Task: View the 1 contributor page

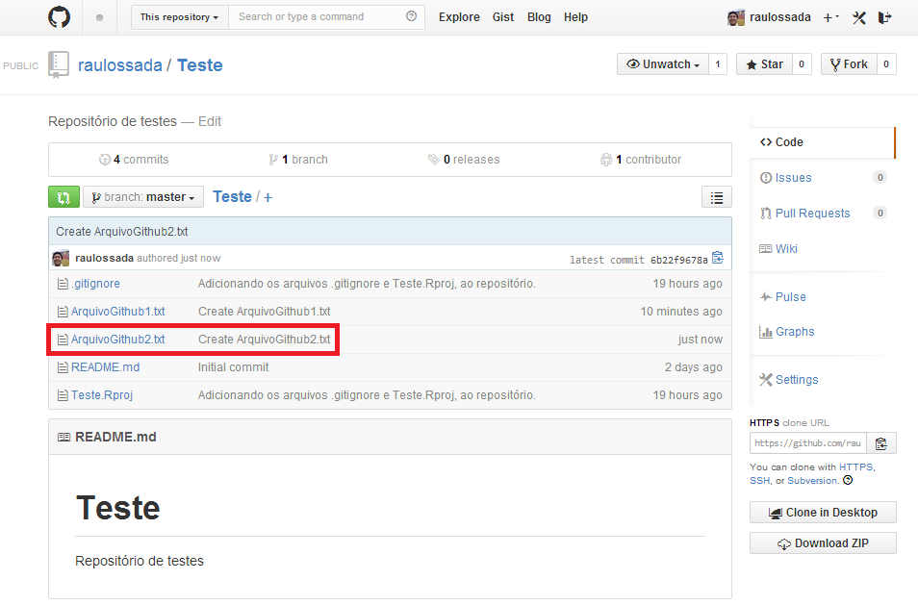Action: (641, 159)
